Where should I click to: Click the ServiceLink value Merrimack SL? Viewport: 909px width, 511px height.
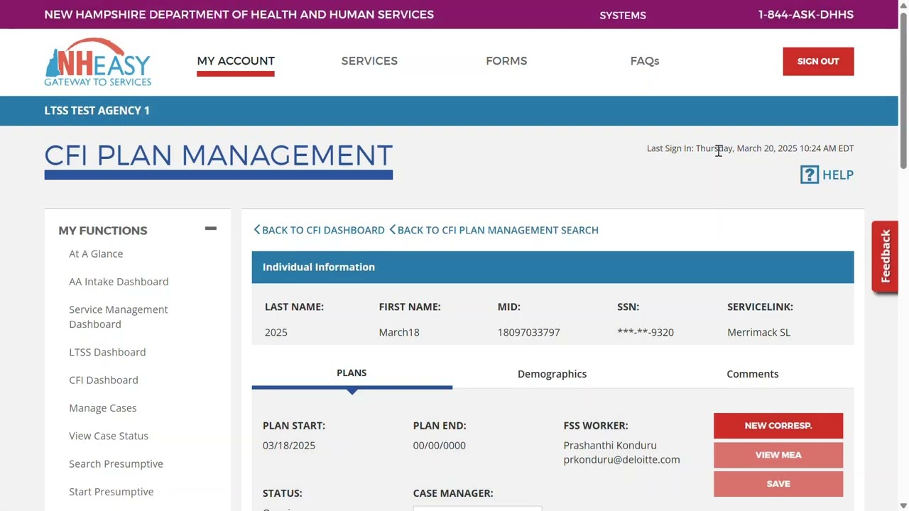(758, 332)
